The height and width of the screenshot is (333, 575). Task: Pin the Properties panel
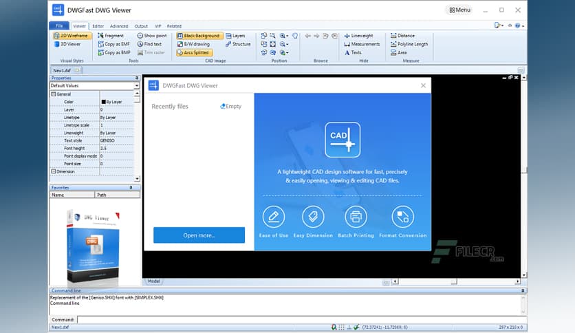point(136,78)
